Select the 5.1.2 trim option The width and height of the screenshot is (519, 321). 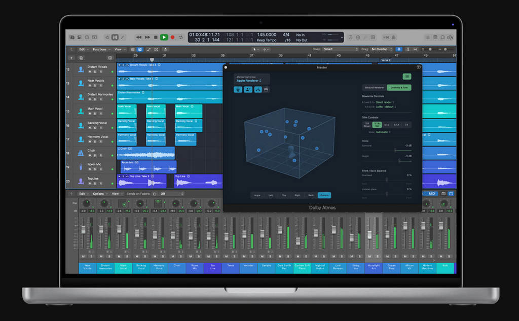387,125
